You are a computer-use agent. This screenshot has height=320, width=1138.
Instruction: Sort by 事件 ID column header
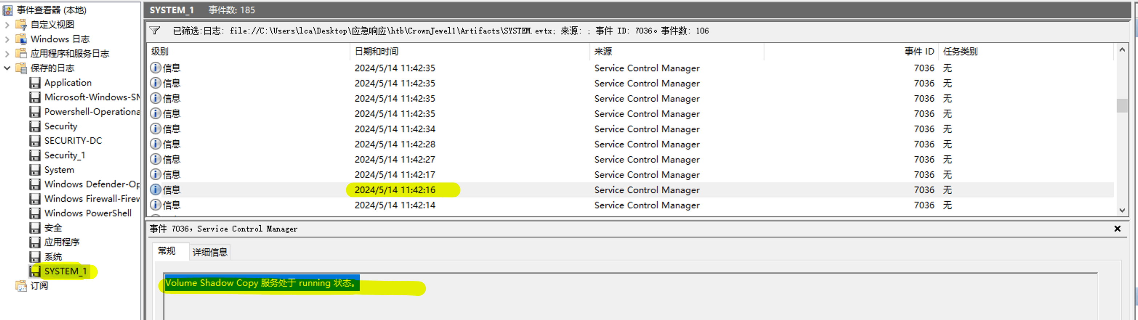point(850,51)
